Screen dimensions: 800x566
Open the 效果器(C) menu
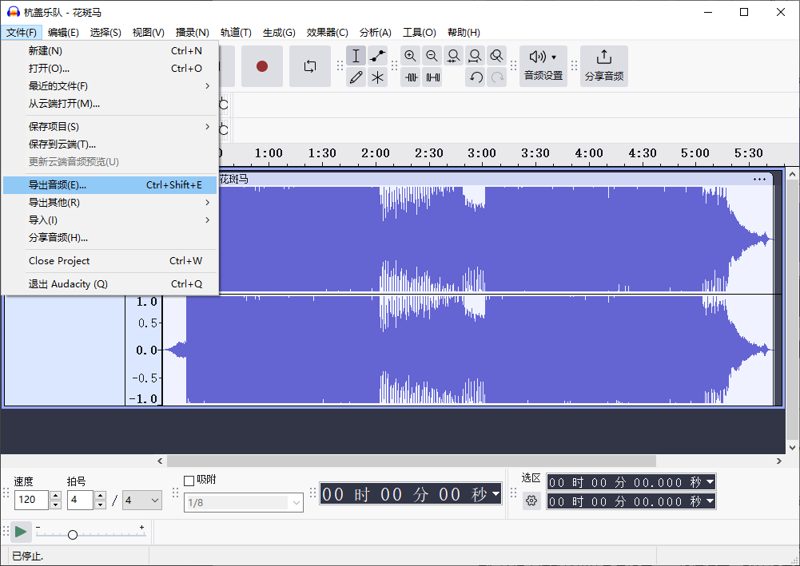coord(327,33)
